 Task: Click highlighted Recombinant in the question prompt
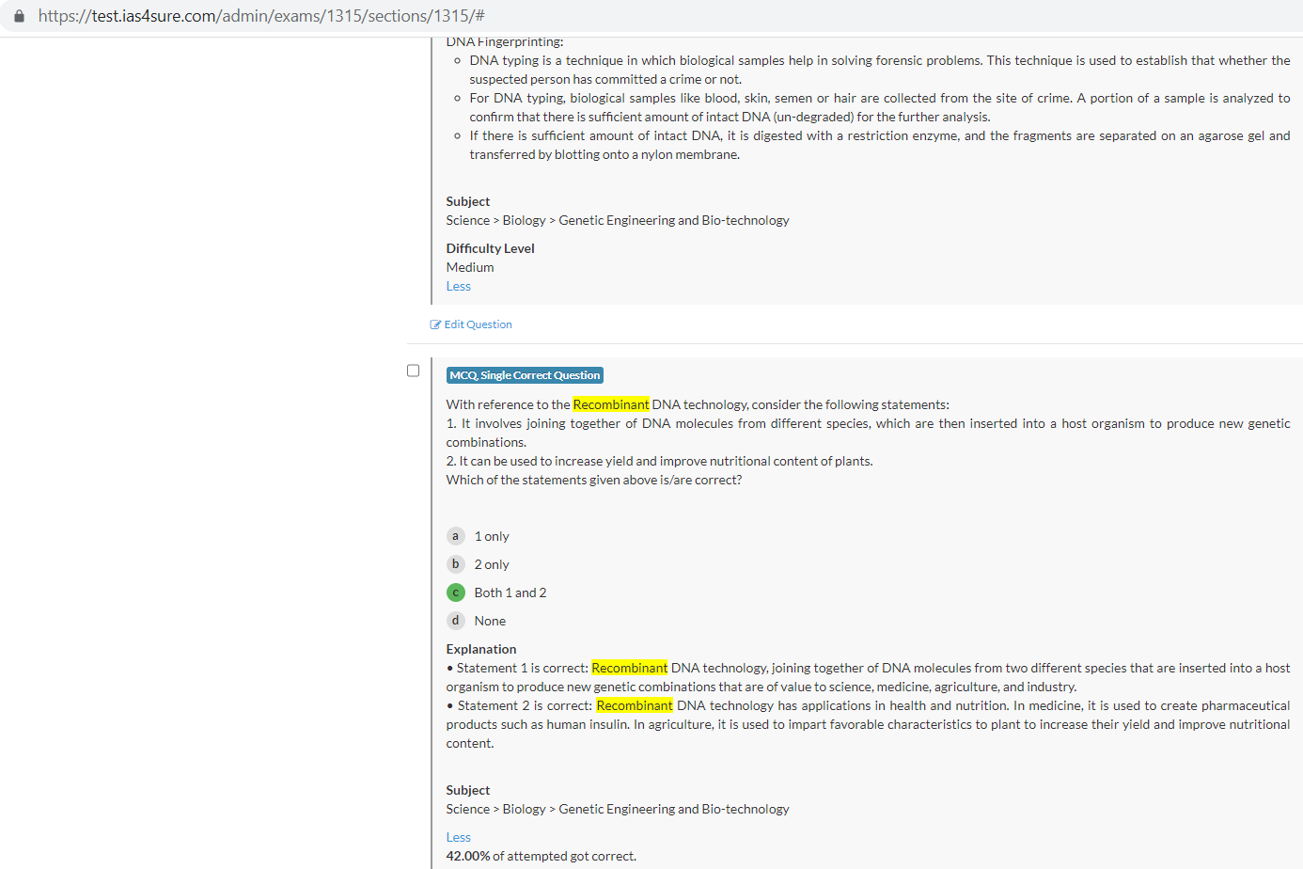(611, 404)
